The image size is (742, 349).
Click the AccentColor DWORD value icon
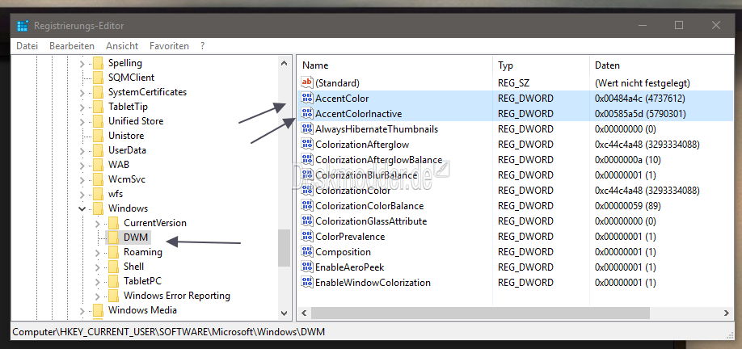(x=307, y=99)
